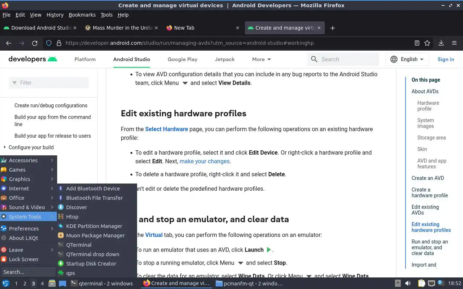Click Sign in
Image resolution: width=463 pixels, height=289 pixels.
(x=446, y=59)
